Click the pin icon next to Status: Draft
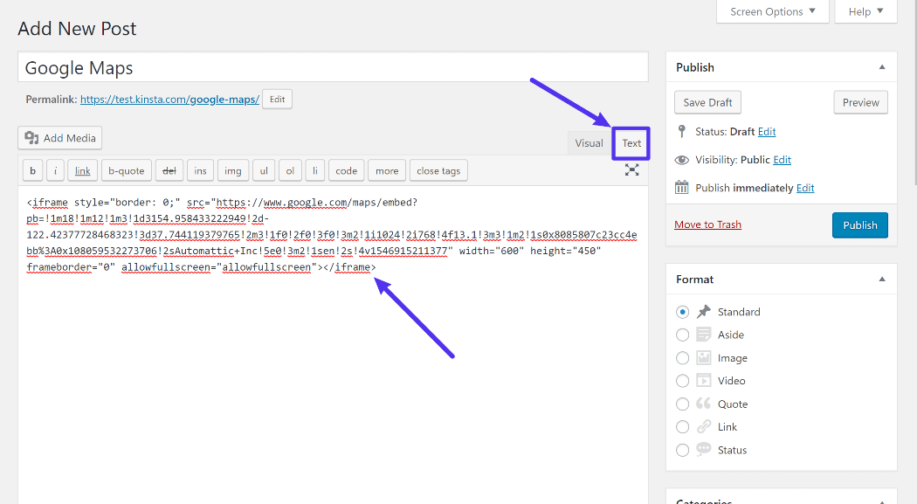This screenshot has height=504, width=917. [x=682, y=131]
